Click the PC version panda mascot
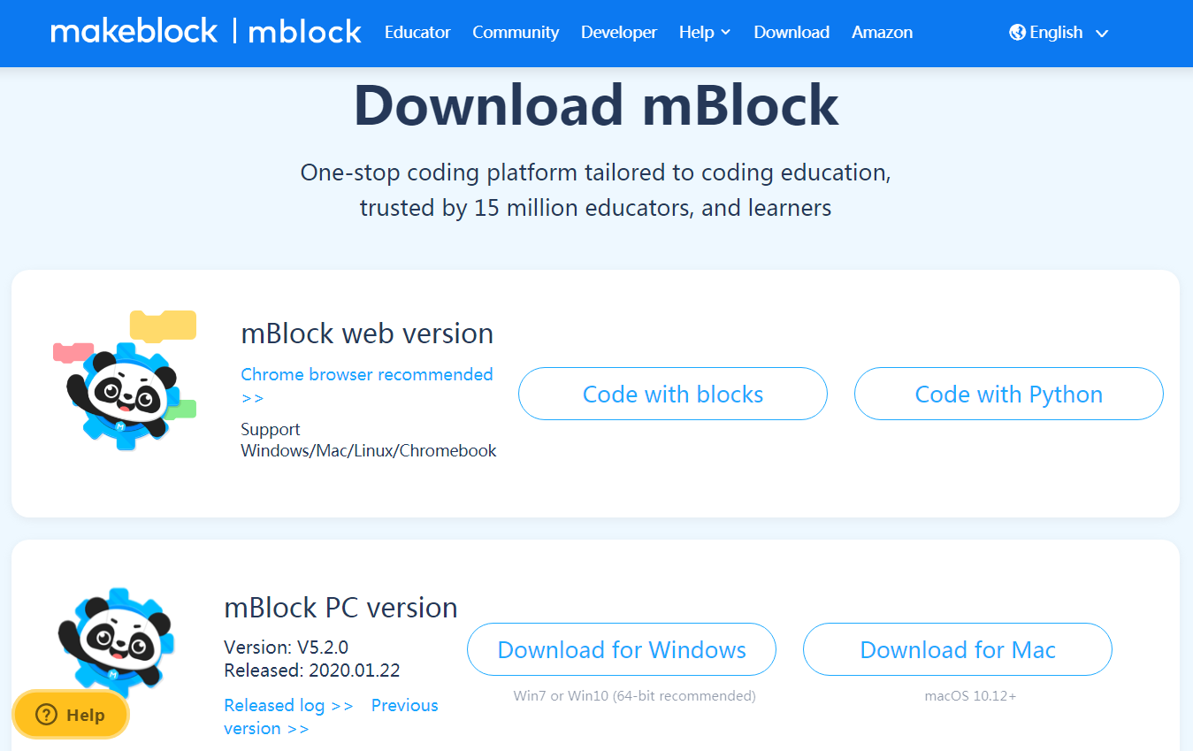1193x751 pixels. [114, 639]
